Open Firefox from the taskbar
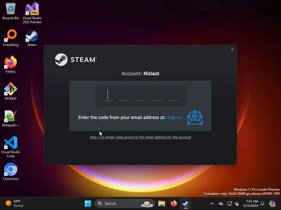This screenshot has width=281, height=210. pyautogui.click(x=173, y=203)
